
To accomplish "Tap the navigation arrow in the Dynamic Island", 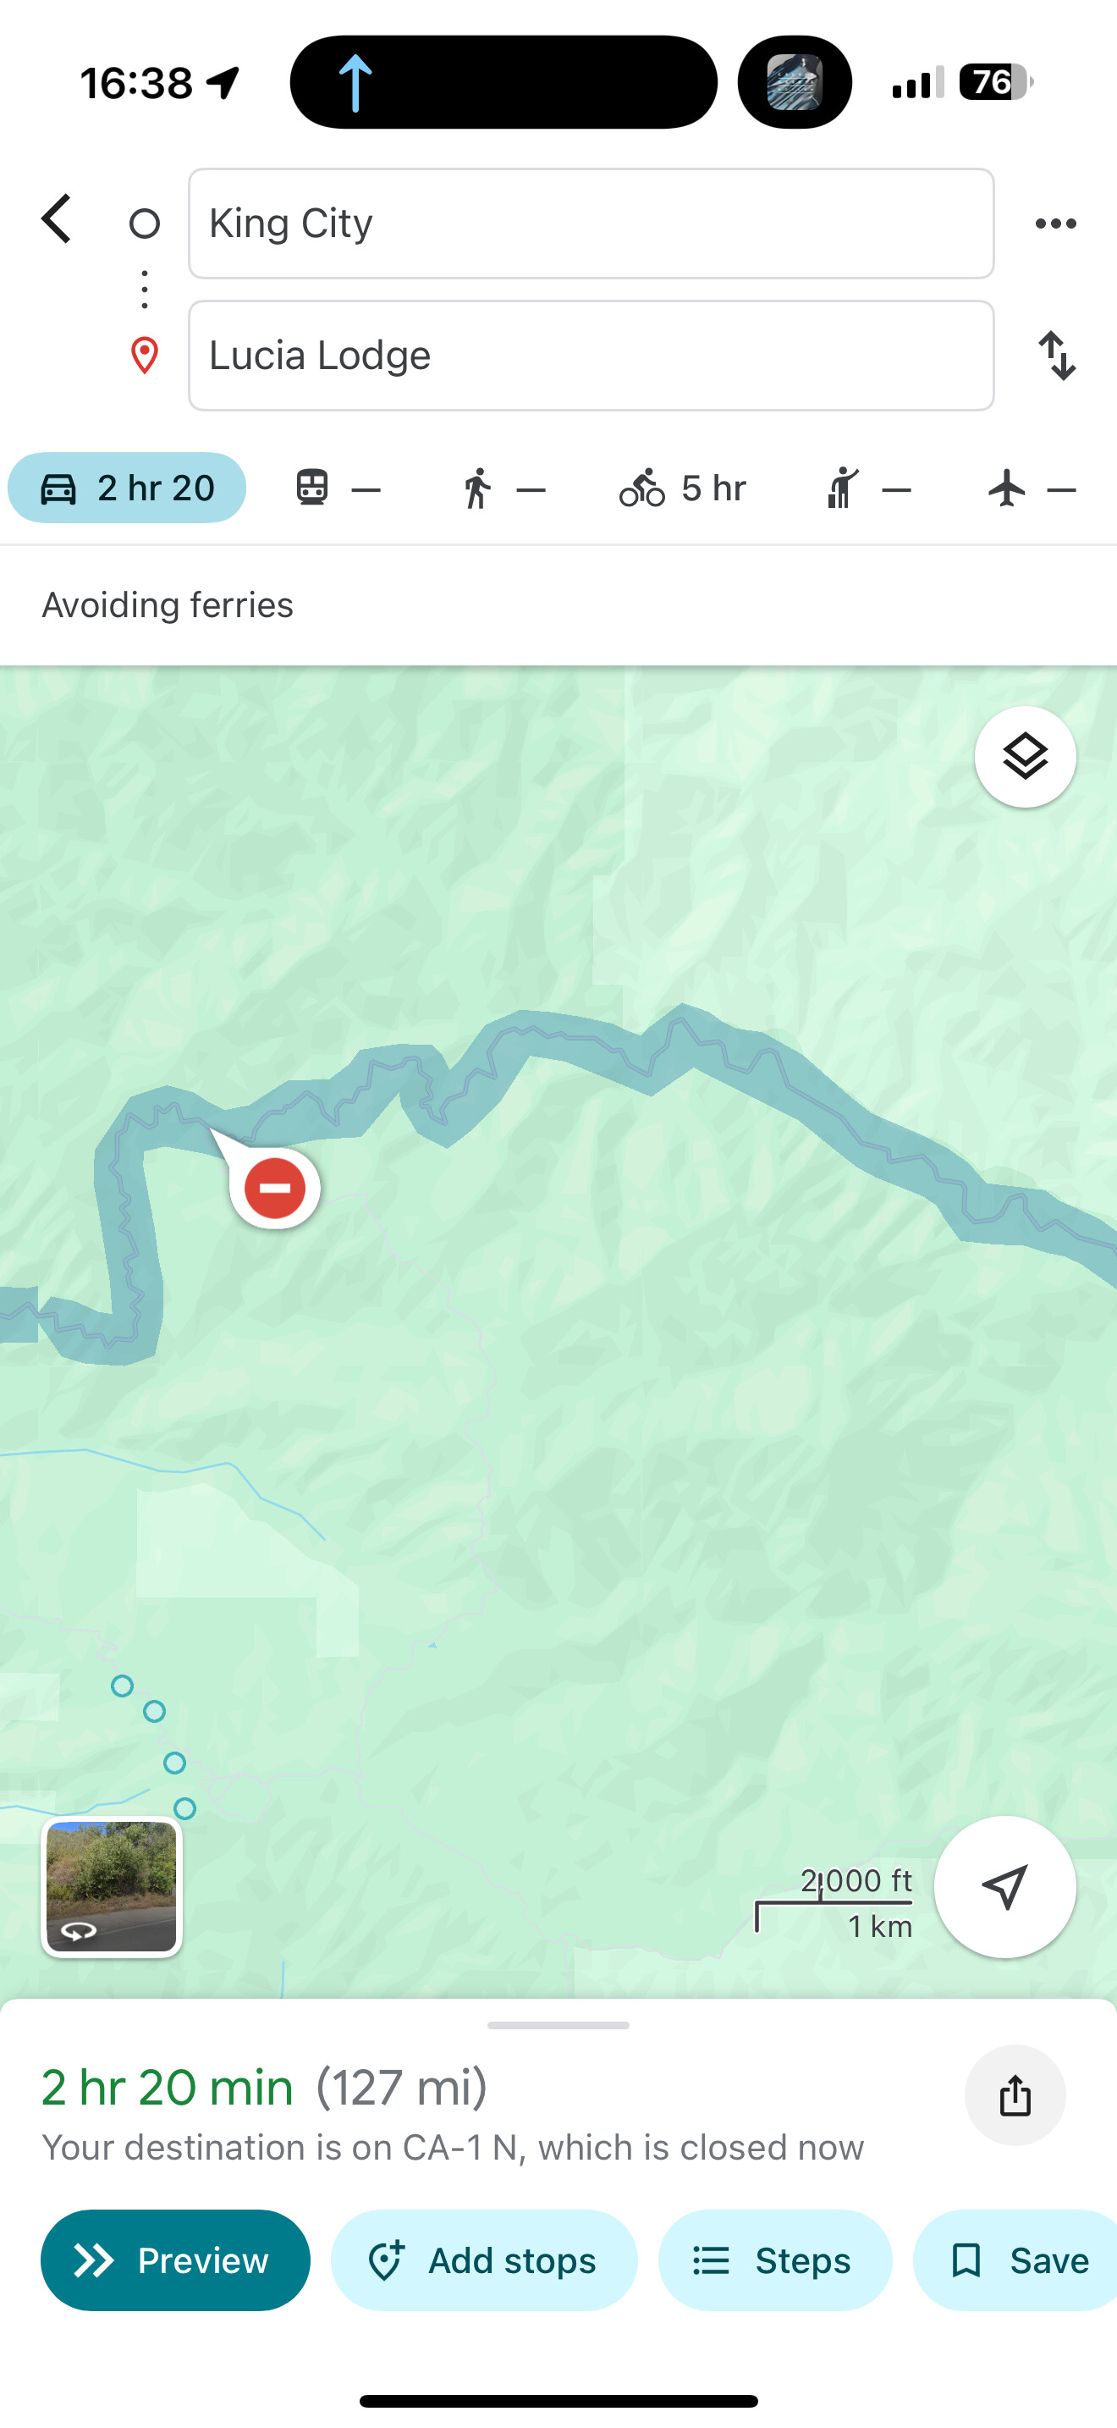I will click(x=355, y=83).
